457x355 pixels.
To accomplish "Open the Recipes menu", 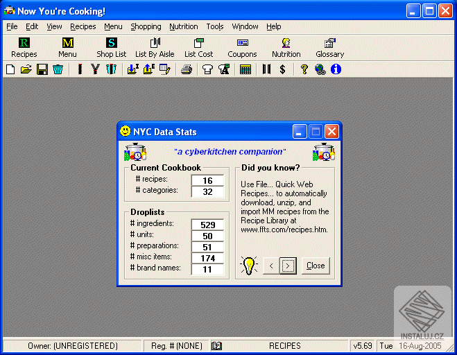I will coord(83,26).
